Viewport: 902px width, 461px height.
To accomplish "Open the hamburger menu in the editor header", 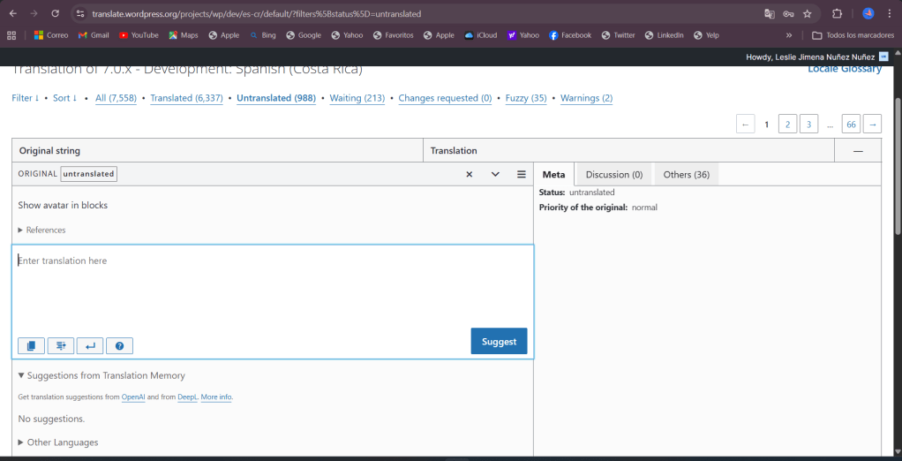I will (522, 174).
